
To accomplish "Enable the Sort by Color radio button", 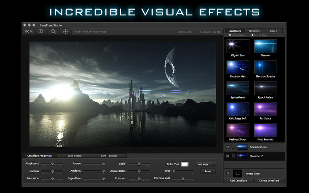I will (x=253, y=35).
